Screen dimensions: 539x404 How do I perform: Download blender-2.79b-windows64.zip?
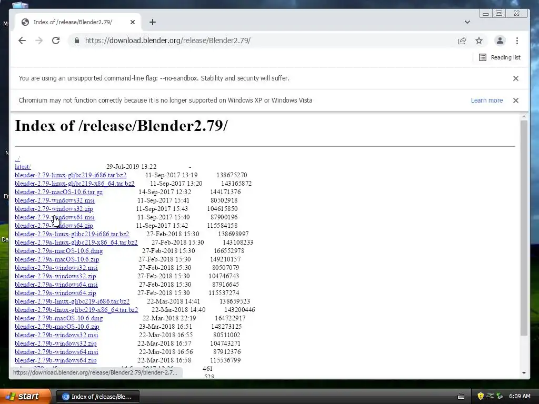[x=56, y=360]
